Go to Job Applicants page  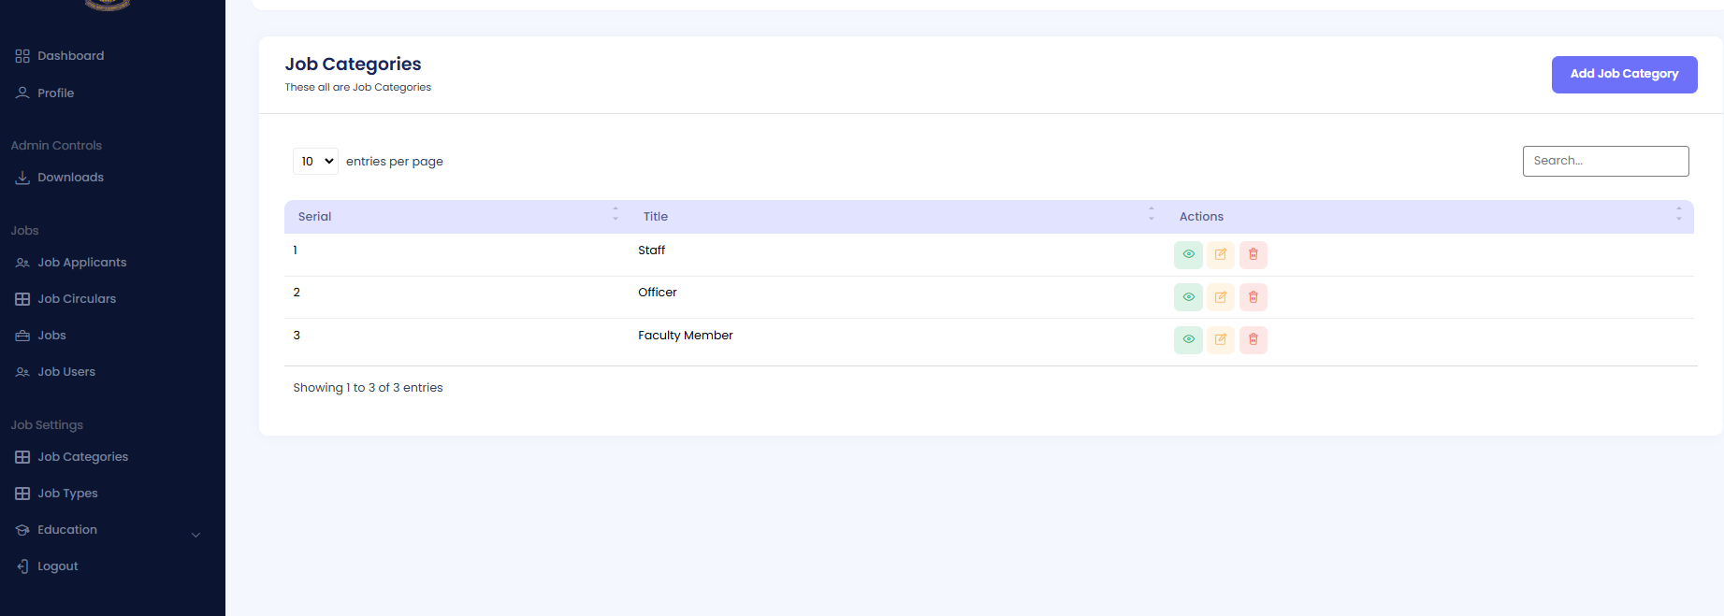click(81, 263)
